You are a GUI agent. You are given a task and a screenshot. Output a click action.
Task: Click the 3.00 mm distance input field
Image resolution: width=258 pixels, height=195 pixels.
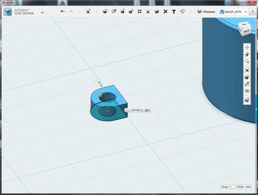(134, 110)
